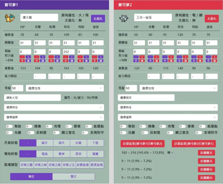Click Pokémon 2 HP individual value field
The image size is (223, 184).
point(139,43)
